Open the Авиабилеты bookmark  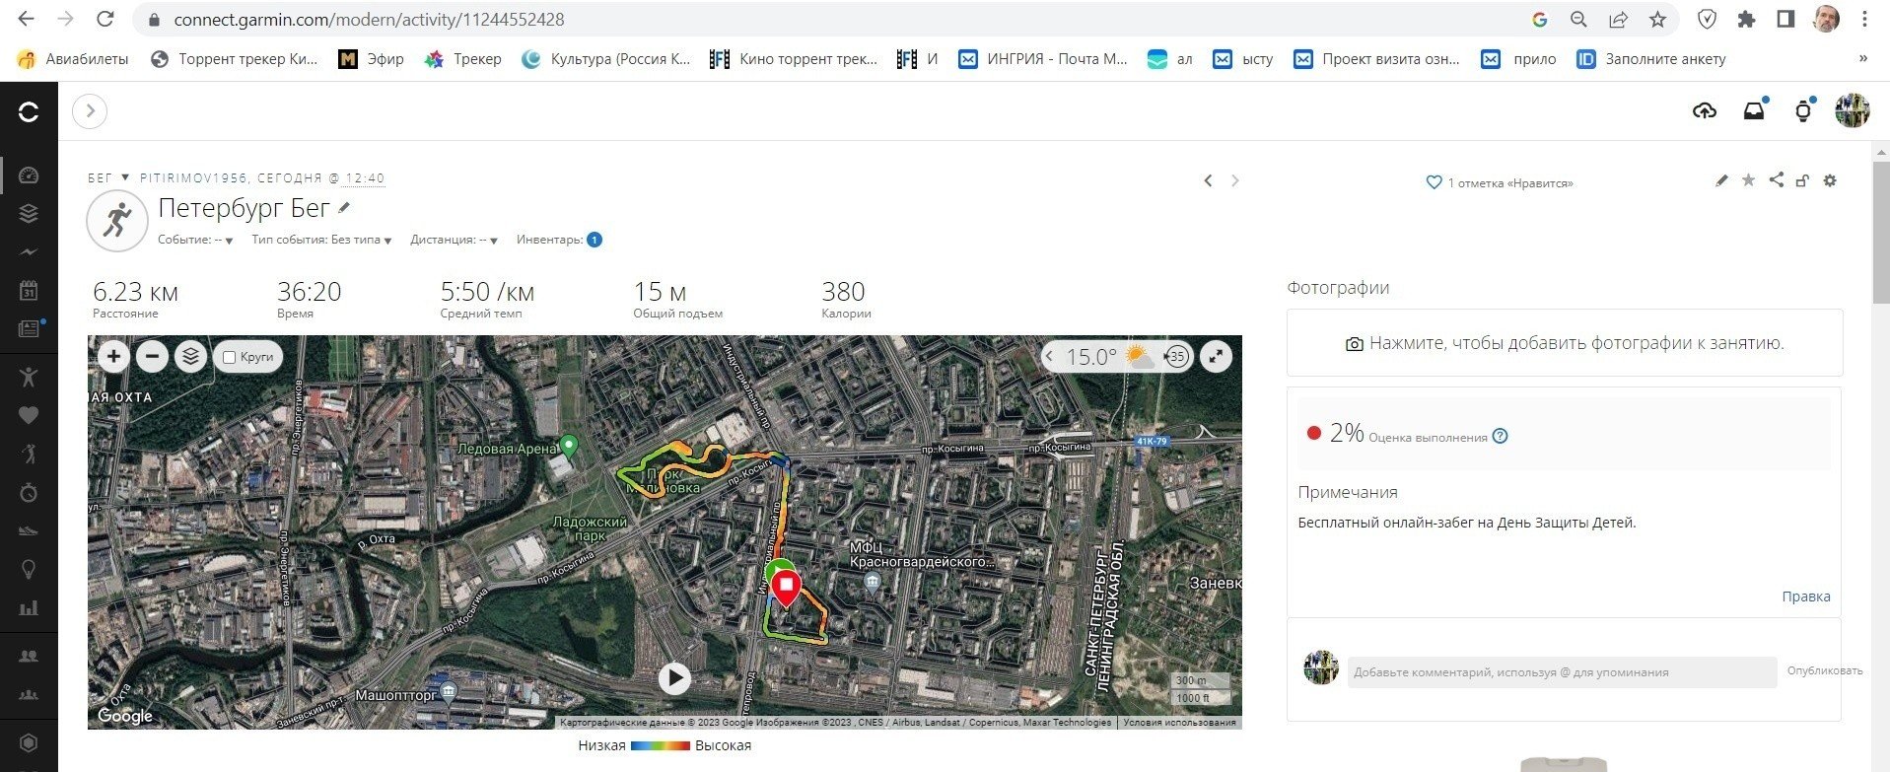point(73,59)
